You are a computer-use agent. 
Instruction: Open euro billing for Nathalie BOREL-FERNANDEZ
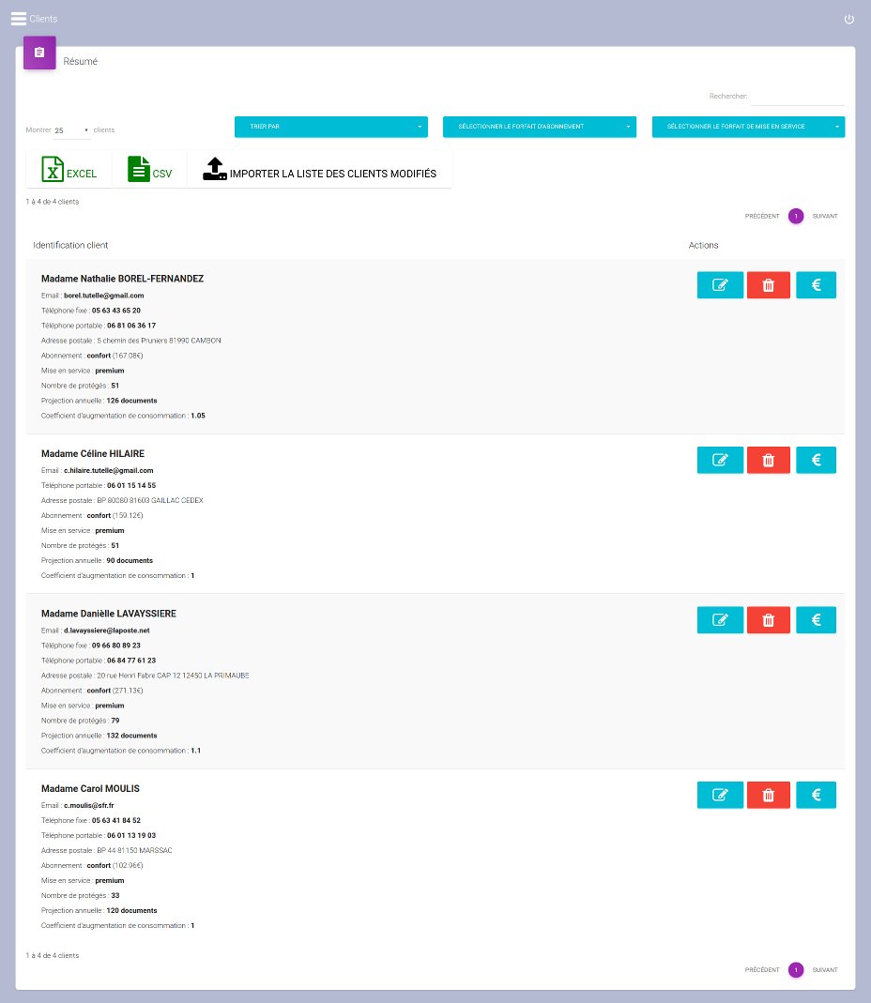point(816,284)
